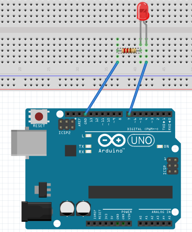Click the large ATmega microcontroller chip
Image resolution: width=192 pixels, height=232 pixels.
(131, 192)
